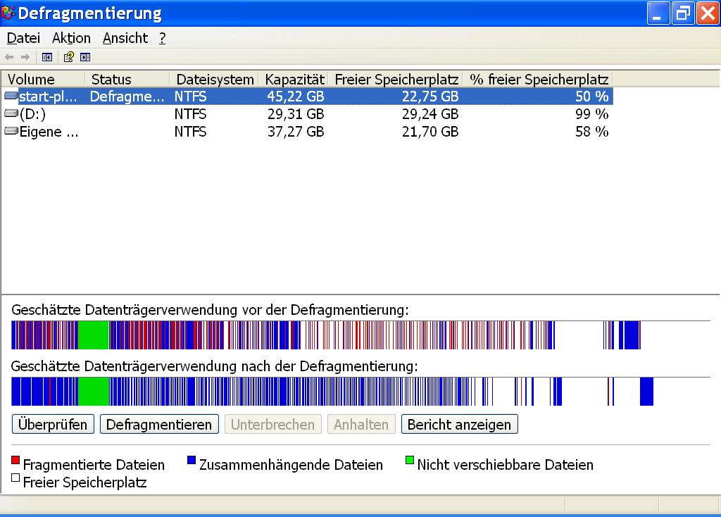
Task: Click NTFS in the start-pl... row
Action: pos(190,96)
